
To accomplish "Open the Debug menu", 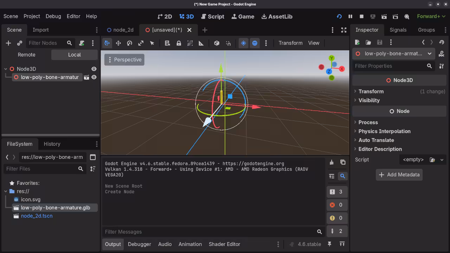I will (x=53, y=16).
